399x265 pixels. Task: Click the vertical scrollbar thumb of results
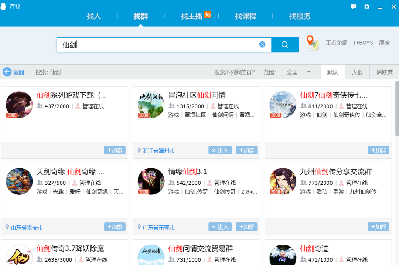397,109
